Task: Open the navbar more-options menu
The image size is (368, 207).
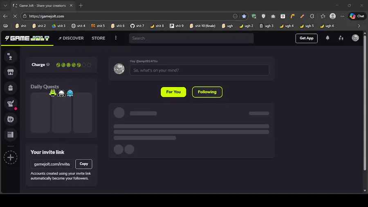Action: click(116, 38)
